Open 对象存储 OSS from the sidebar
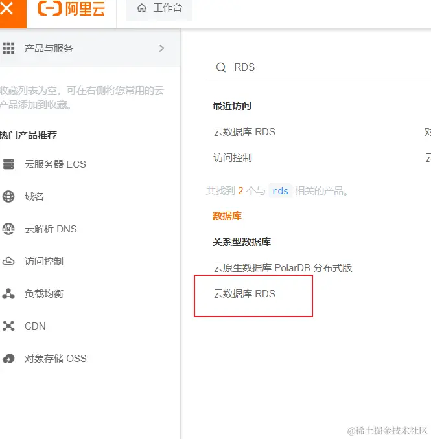431x439 pixels. [55, 358]
